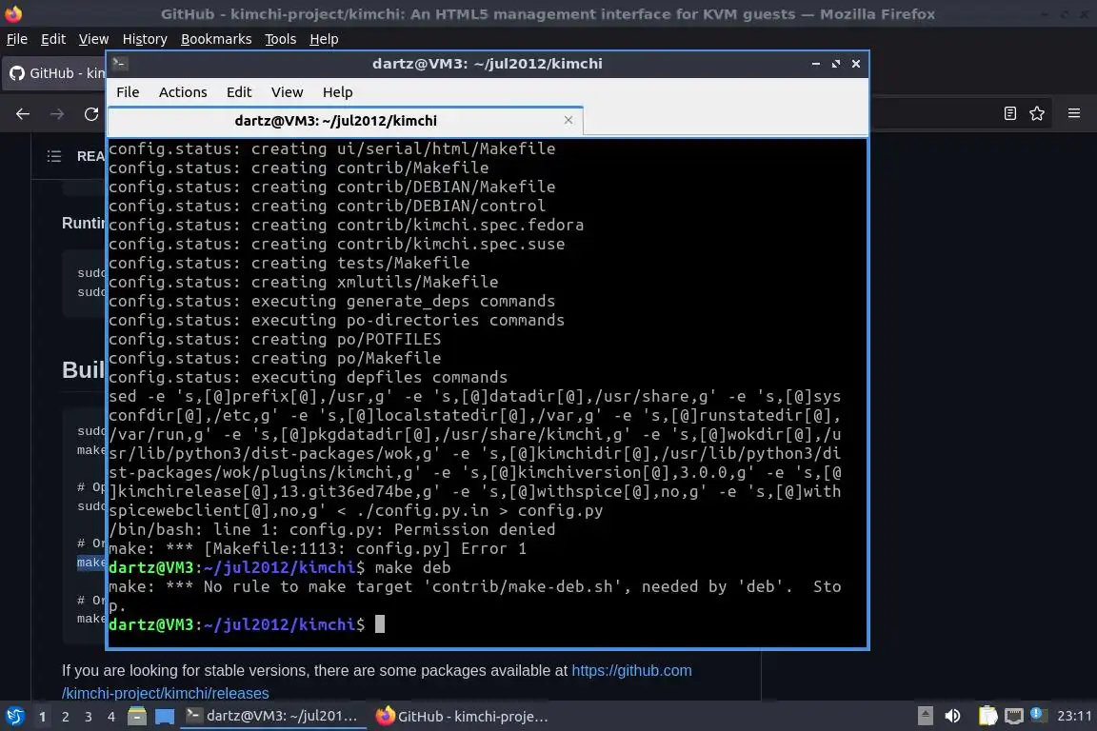Open the terminal View menu

(287, 92)
